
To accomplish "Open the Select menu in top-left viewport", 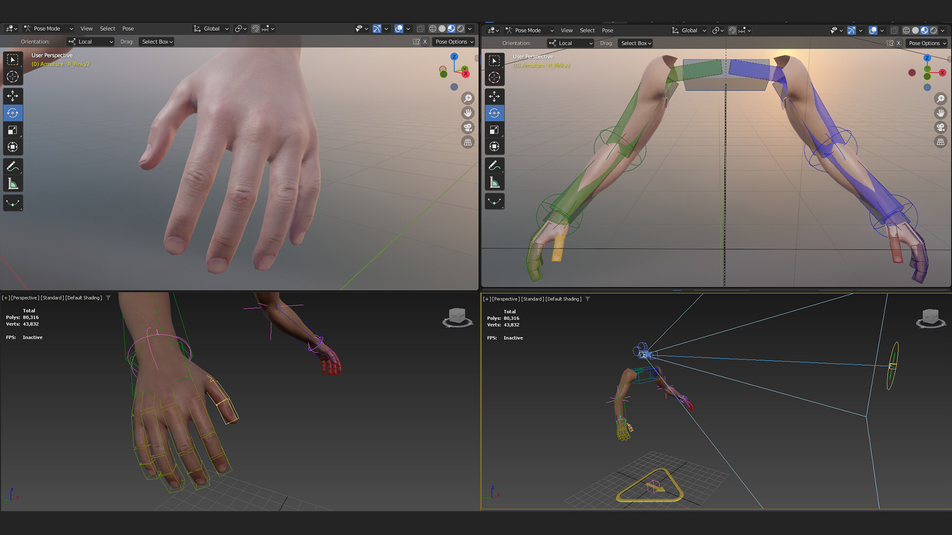I will [x=107, y=29].
